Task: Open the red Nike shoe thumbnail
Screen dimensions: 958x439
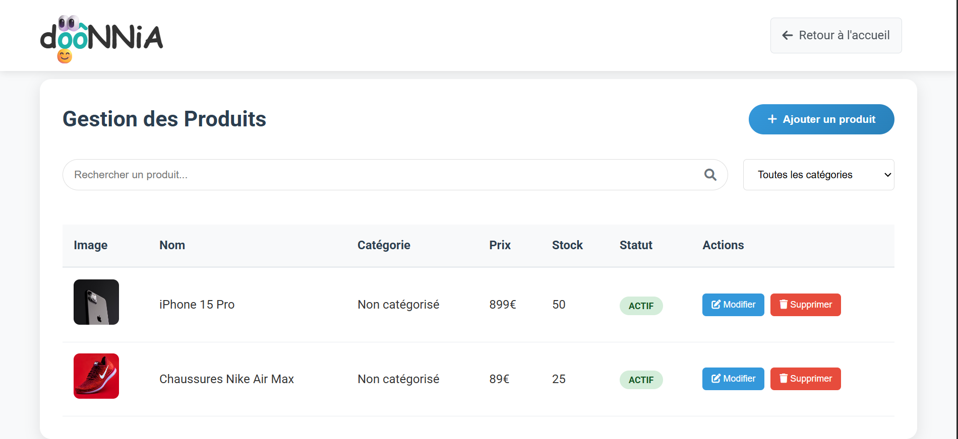Action: click(96, 376)
